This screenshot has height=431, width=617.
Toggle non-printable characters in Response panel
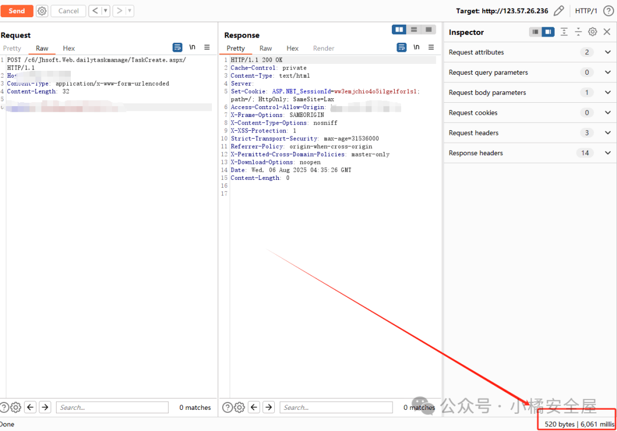pos(416,47)
